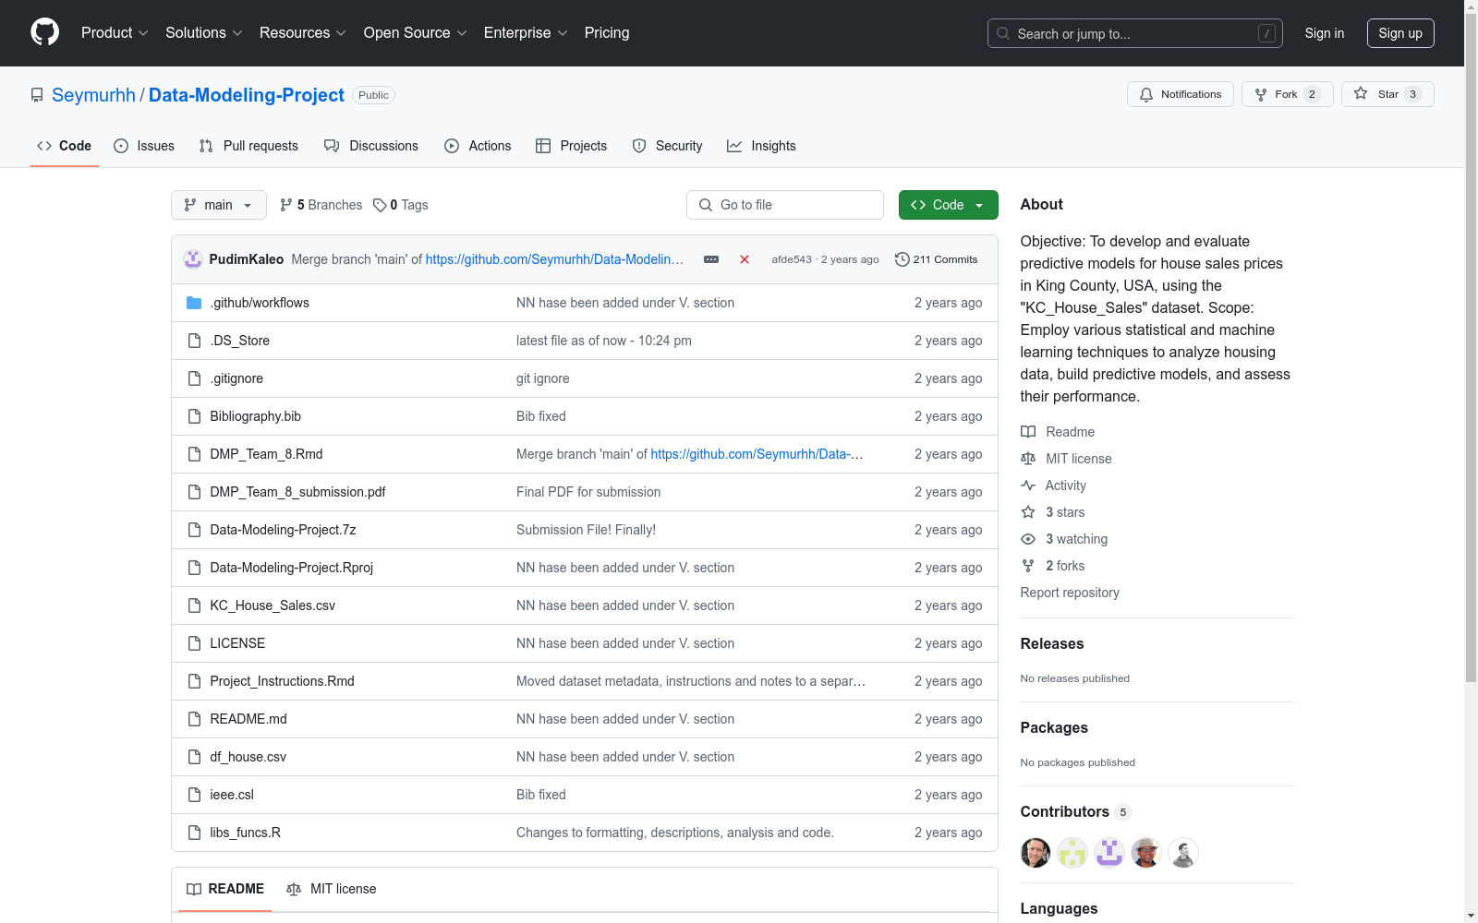Expand the Resources menu

pos(303,33)
